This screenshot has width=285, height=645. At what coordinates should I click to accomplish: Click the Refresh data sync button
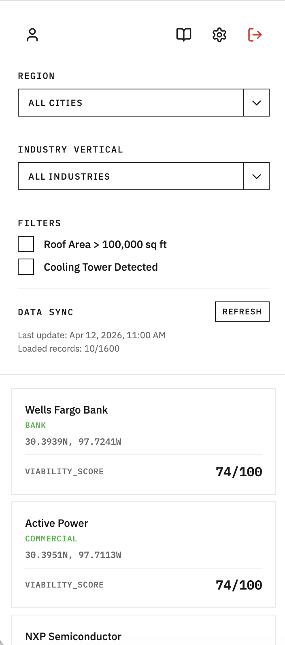pos(242,312)
